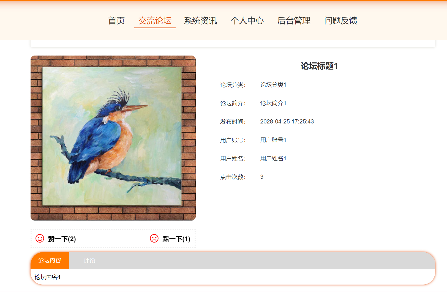Viewport: 447px width, 292px height.
Task: Go to 系统资讯 in the navigation
Action: pyautogui.click(x=200, y=21)
